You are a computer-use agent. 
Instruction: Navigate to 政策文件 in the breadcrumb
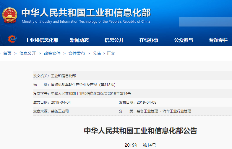click(x=52, y=53)
